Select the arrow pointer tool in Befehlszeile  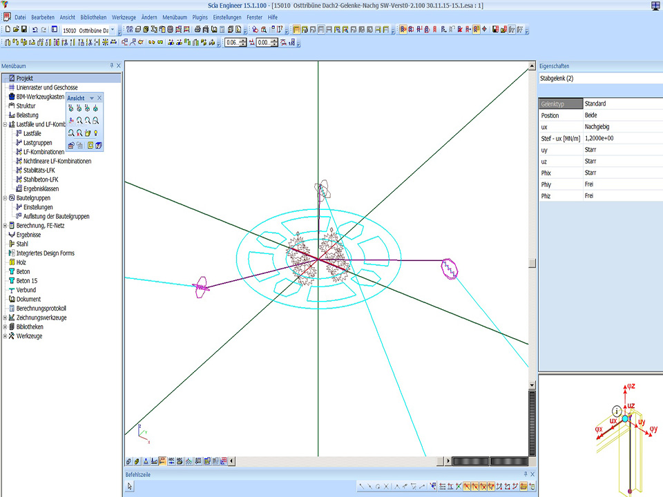tap(130, 487)
